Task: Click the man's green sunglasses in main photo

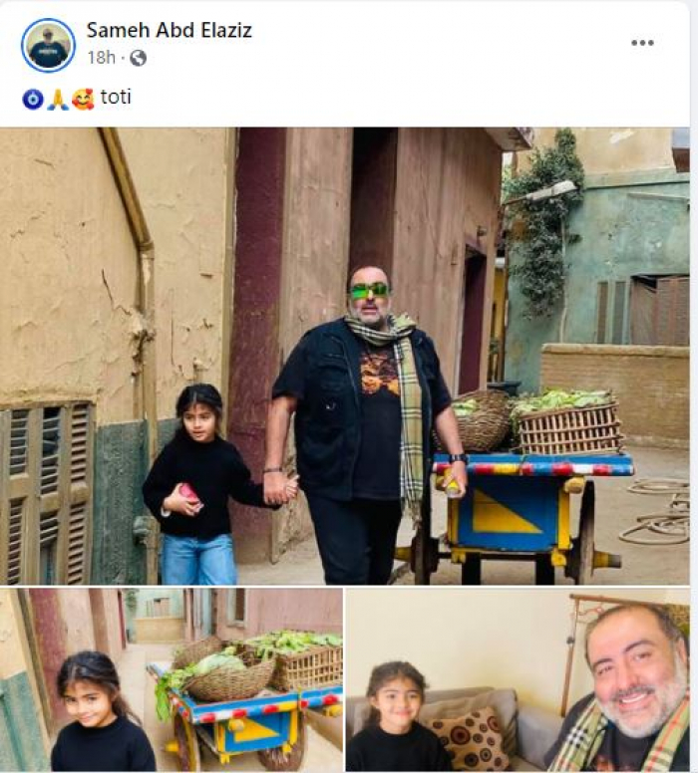Action: click(369, 291)
